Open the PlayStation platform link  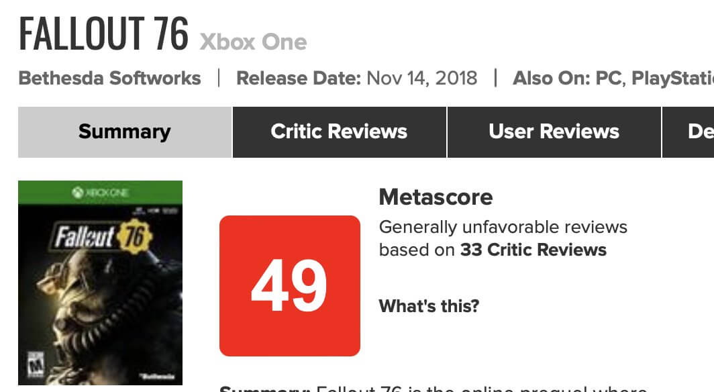(x=672, y=79)
